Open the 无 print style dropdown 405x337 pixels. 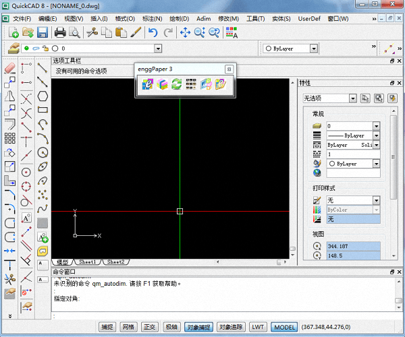coord(377,200)
